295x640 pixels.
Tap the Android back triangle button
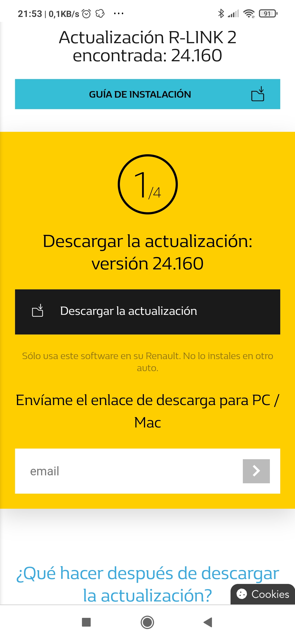pyautogui.click(x=208, y=622)
